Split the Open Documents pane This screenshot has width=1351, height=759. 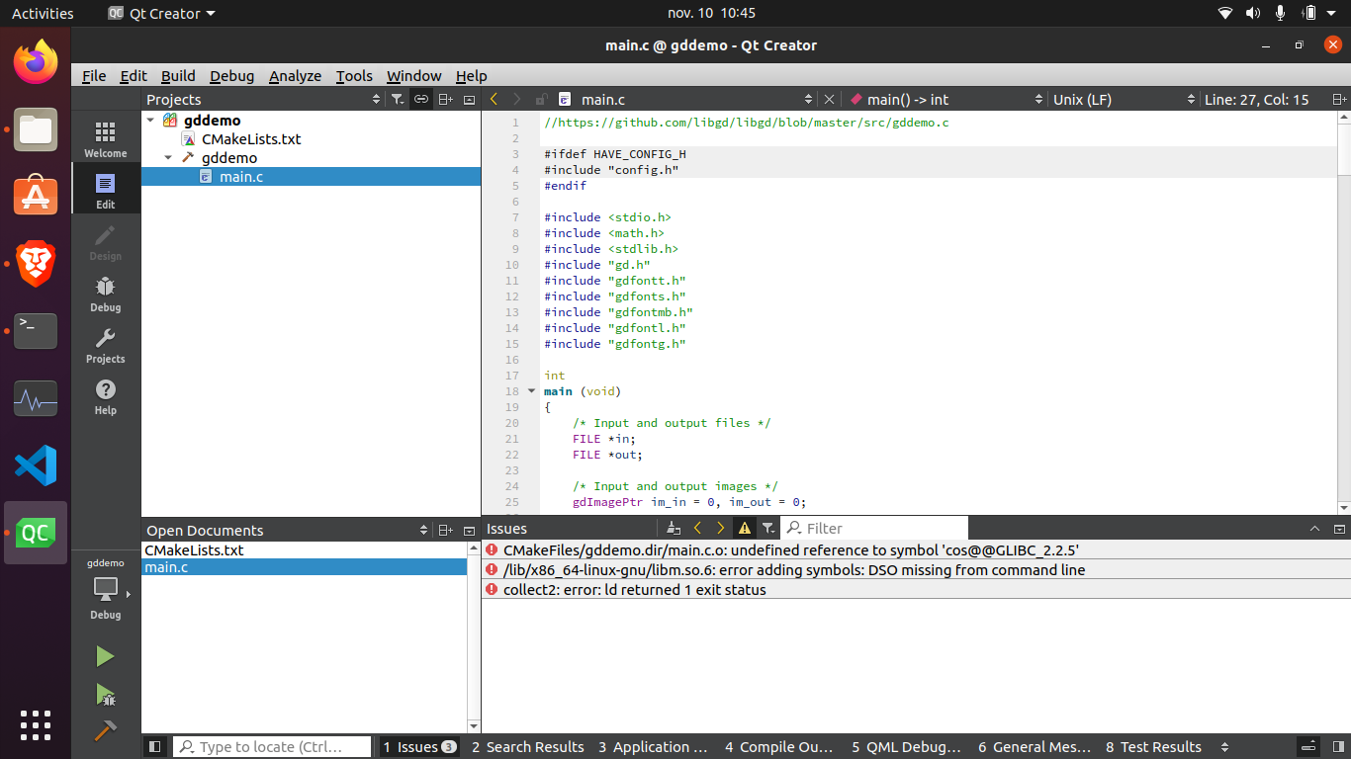point(445,530)
